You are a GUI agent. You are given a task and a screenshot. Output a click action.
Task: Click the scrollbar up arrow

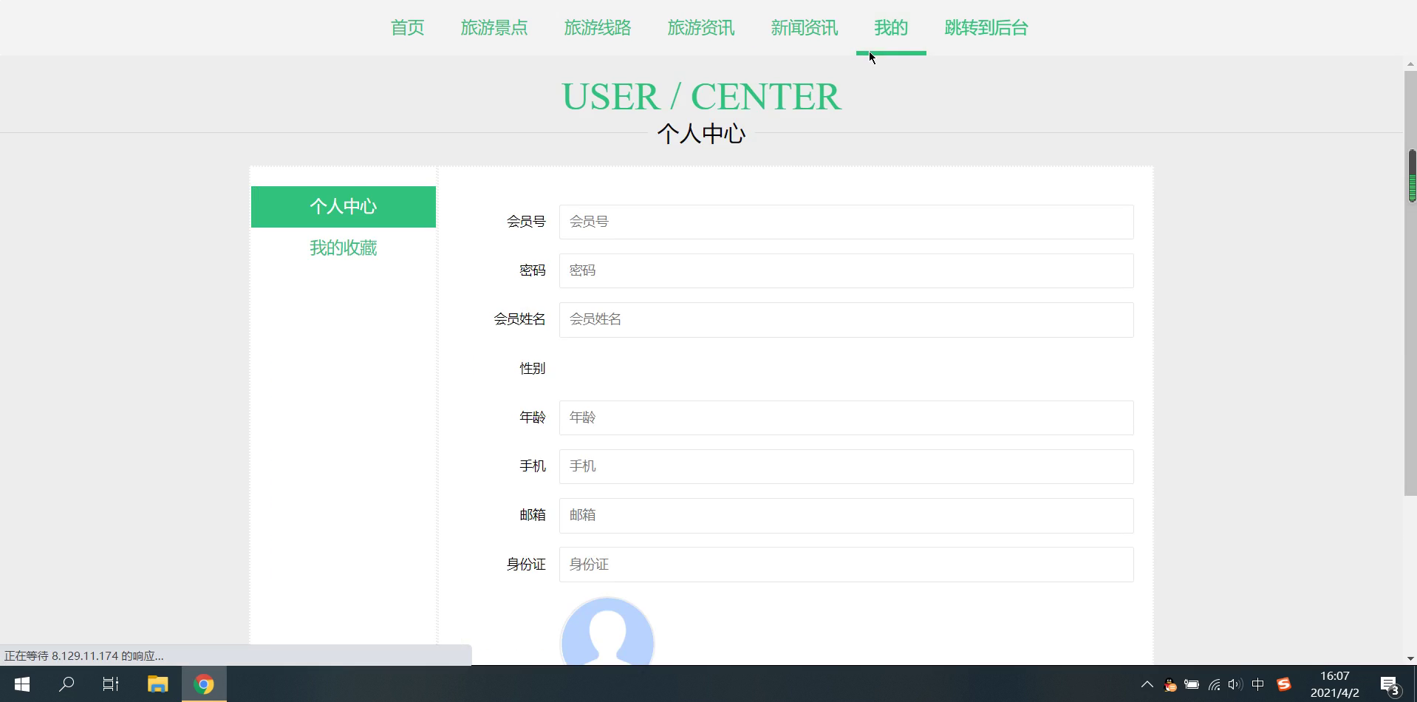coord(1410,65)
